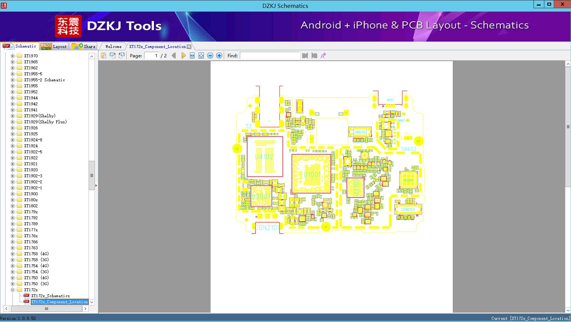Screen dimensions: 571x322
Task: Click the tree's horizontal scroll-right arrow
Action: click(x=85, y=309)
